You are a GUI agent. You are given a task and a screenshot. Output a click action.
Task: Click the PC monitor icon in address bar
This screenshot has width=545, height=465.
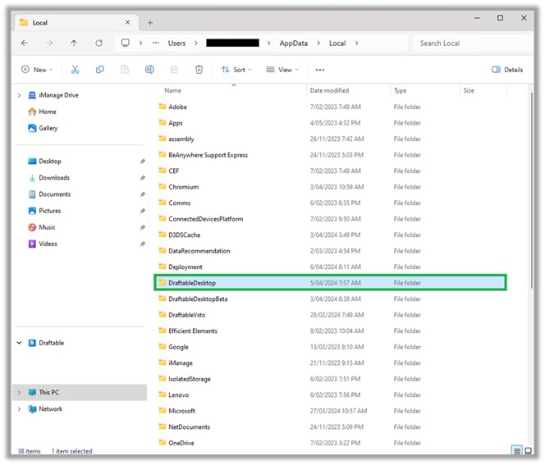(x=125, y=43)
